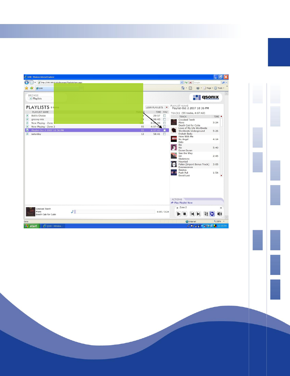Skip to the previous track
The width and height of the screenshot is (290, 376).
point(192,214)
